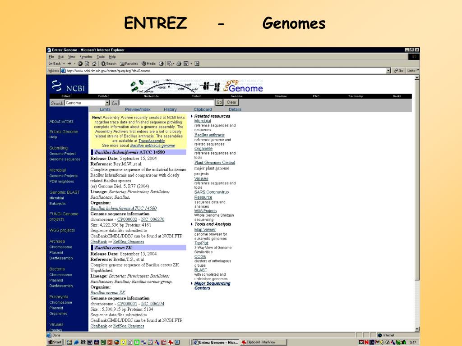Open the Tools menu
This screenshot has width=462, height=346.
[101, 56]
